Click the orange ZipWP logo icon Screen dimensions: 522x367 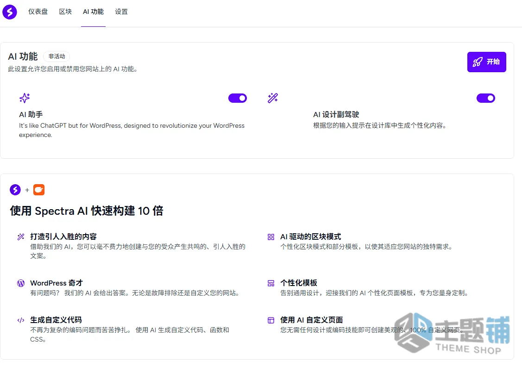pos(39,190)
